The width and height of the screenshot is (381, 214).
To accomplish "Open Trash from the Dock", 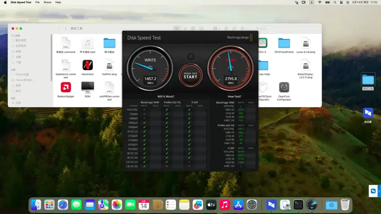I will [x=345, y=205].
